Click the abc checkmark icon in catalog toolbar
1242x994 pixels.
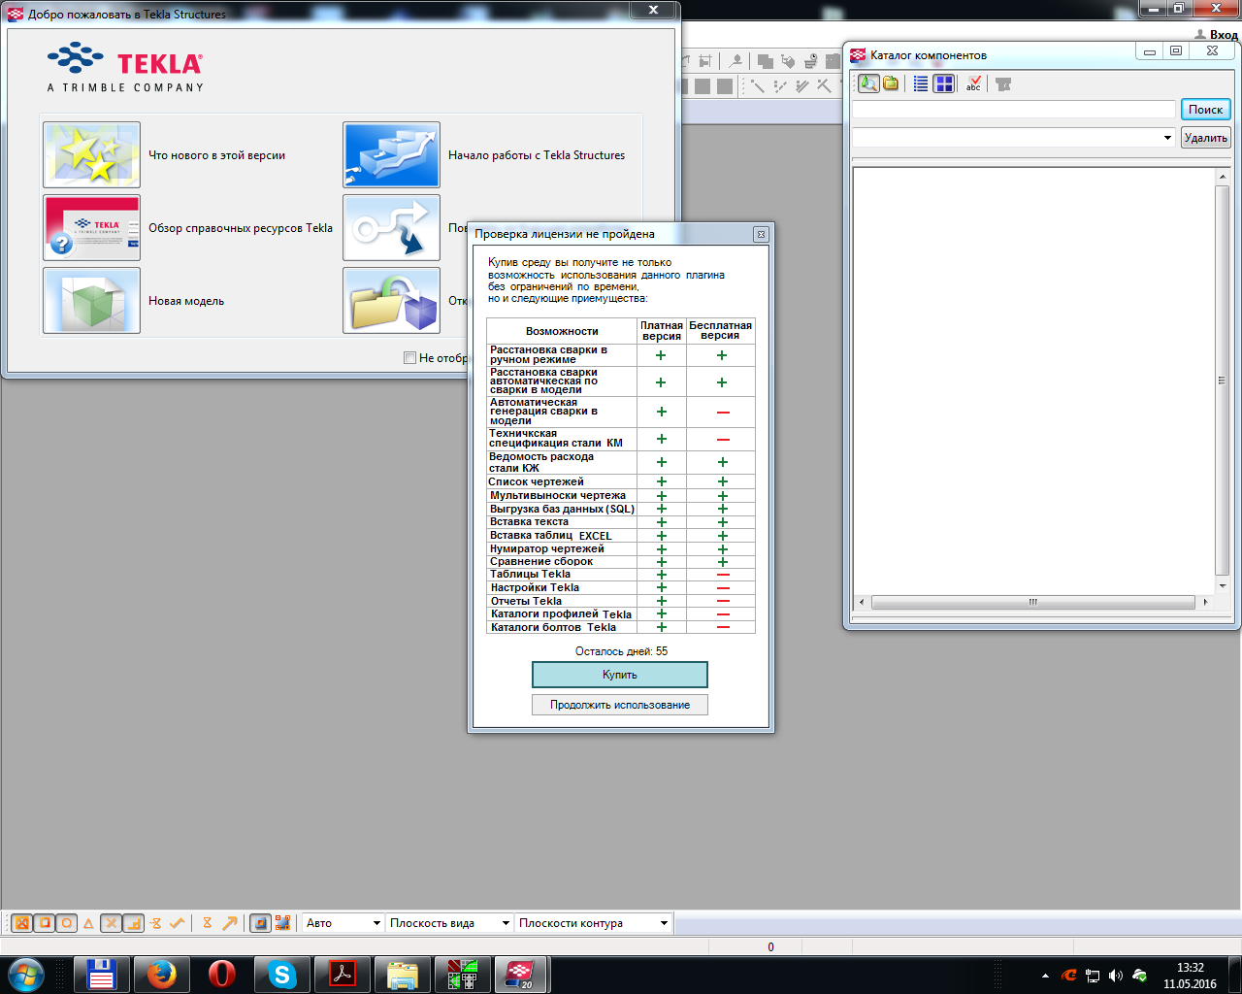coord(973,83)
